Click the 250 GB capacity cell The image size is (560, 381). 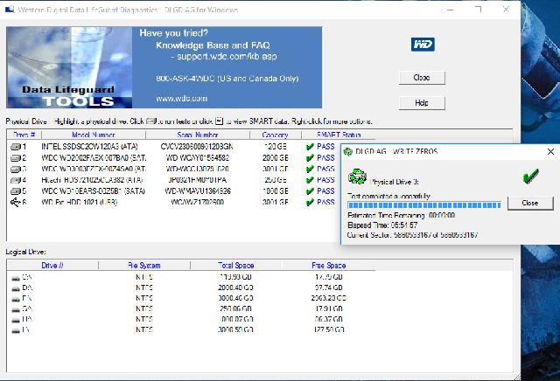pos(275,180)
